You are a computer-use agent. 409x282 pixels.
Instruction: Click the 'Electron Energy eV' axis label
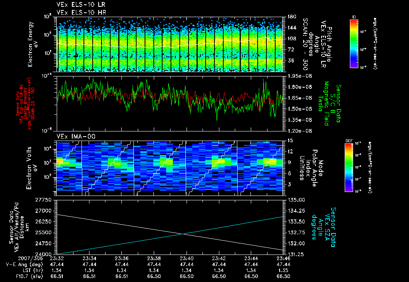[x=33, y=44]
